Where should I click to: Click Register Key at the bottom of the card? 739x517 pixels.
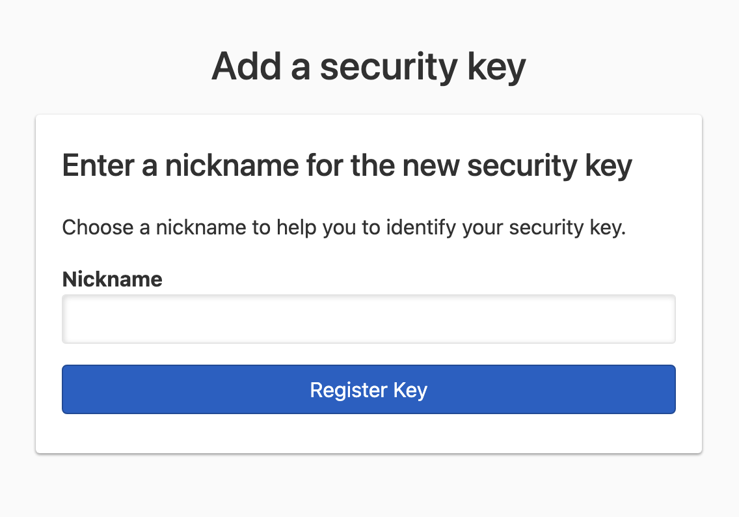tap(369, 389)
